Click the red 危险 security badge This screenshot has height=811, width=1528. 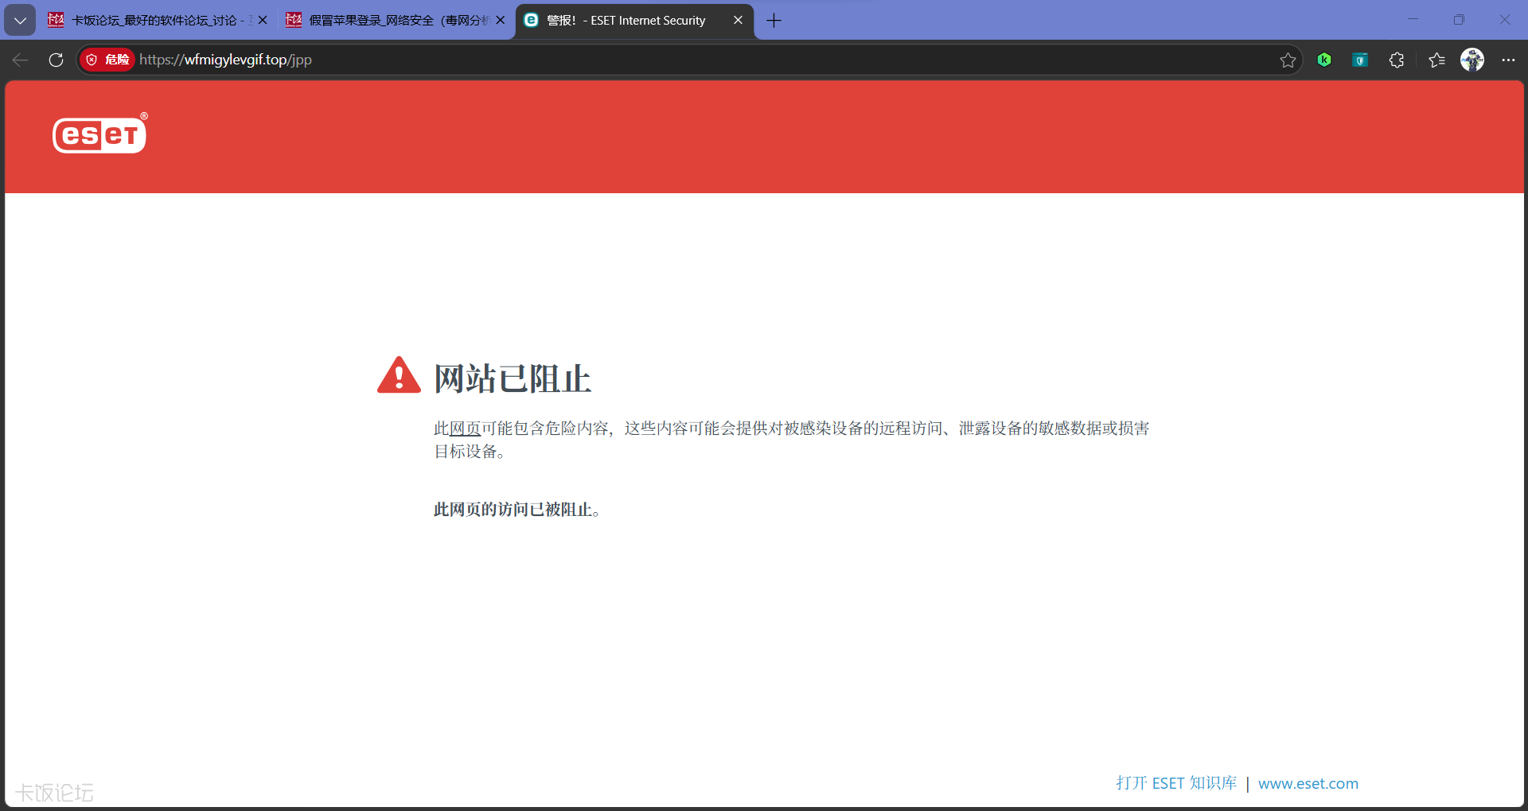pos(107,60)
